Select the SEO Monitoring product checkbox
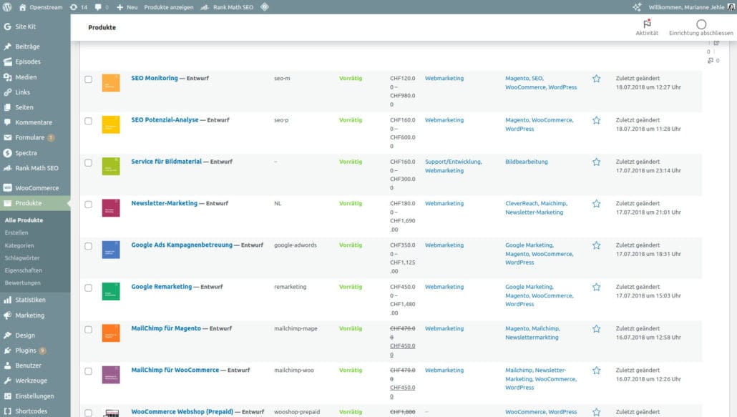 coord(89,79)
